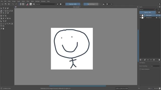Select the Crop tool

click(x=6, y=16)
